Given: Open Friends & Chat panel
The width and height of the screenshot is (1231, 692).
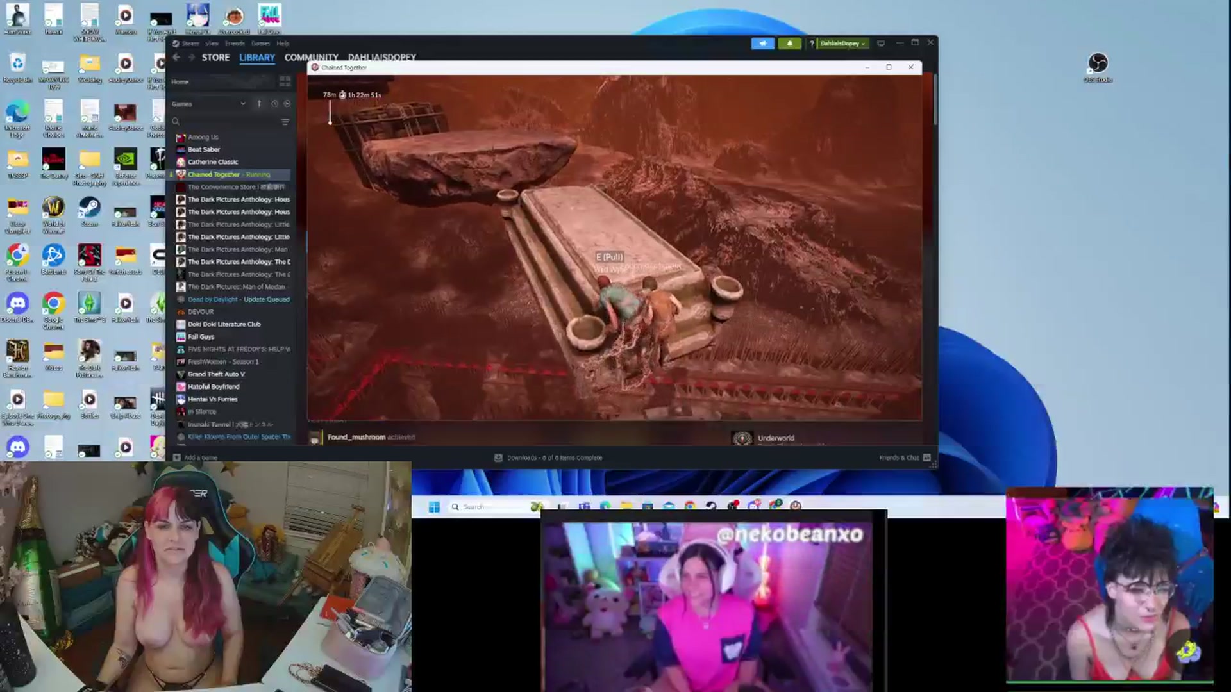Looking at the screenshot, I should pyautogui.click(x=905, y=457).
